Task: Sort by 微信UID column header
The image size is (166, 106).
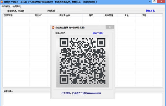Action: click(x=38, y=15)
